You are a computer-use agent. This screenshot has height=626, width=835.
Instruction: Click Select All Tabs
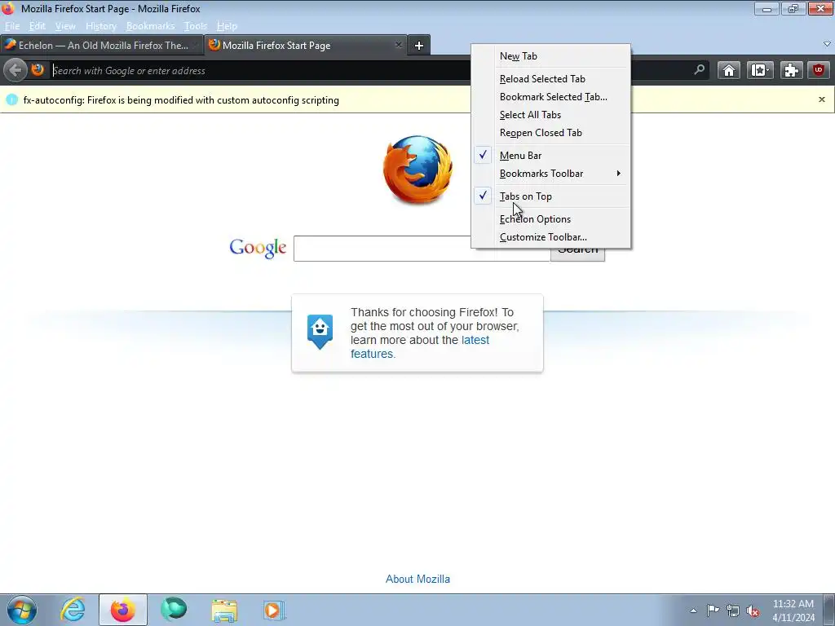550,115
